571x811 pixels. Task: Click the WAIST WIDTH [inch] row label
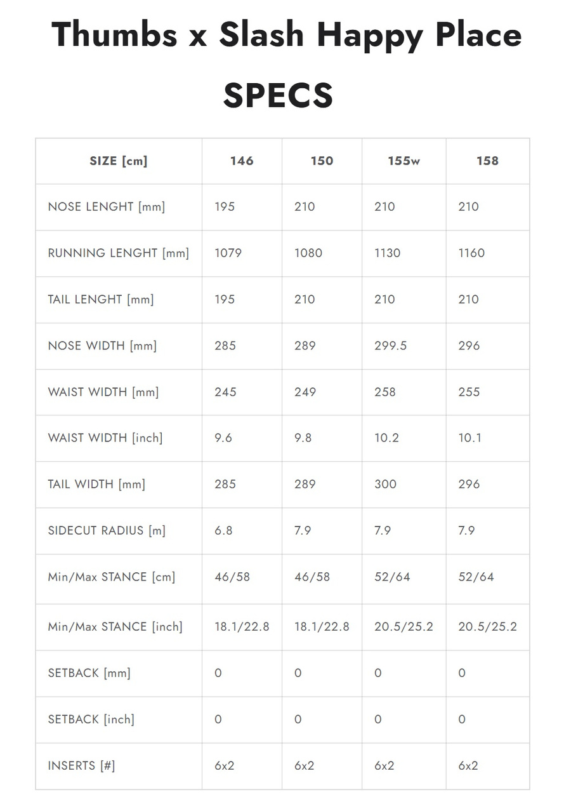(105, 438)
